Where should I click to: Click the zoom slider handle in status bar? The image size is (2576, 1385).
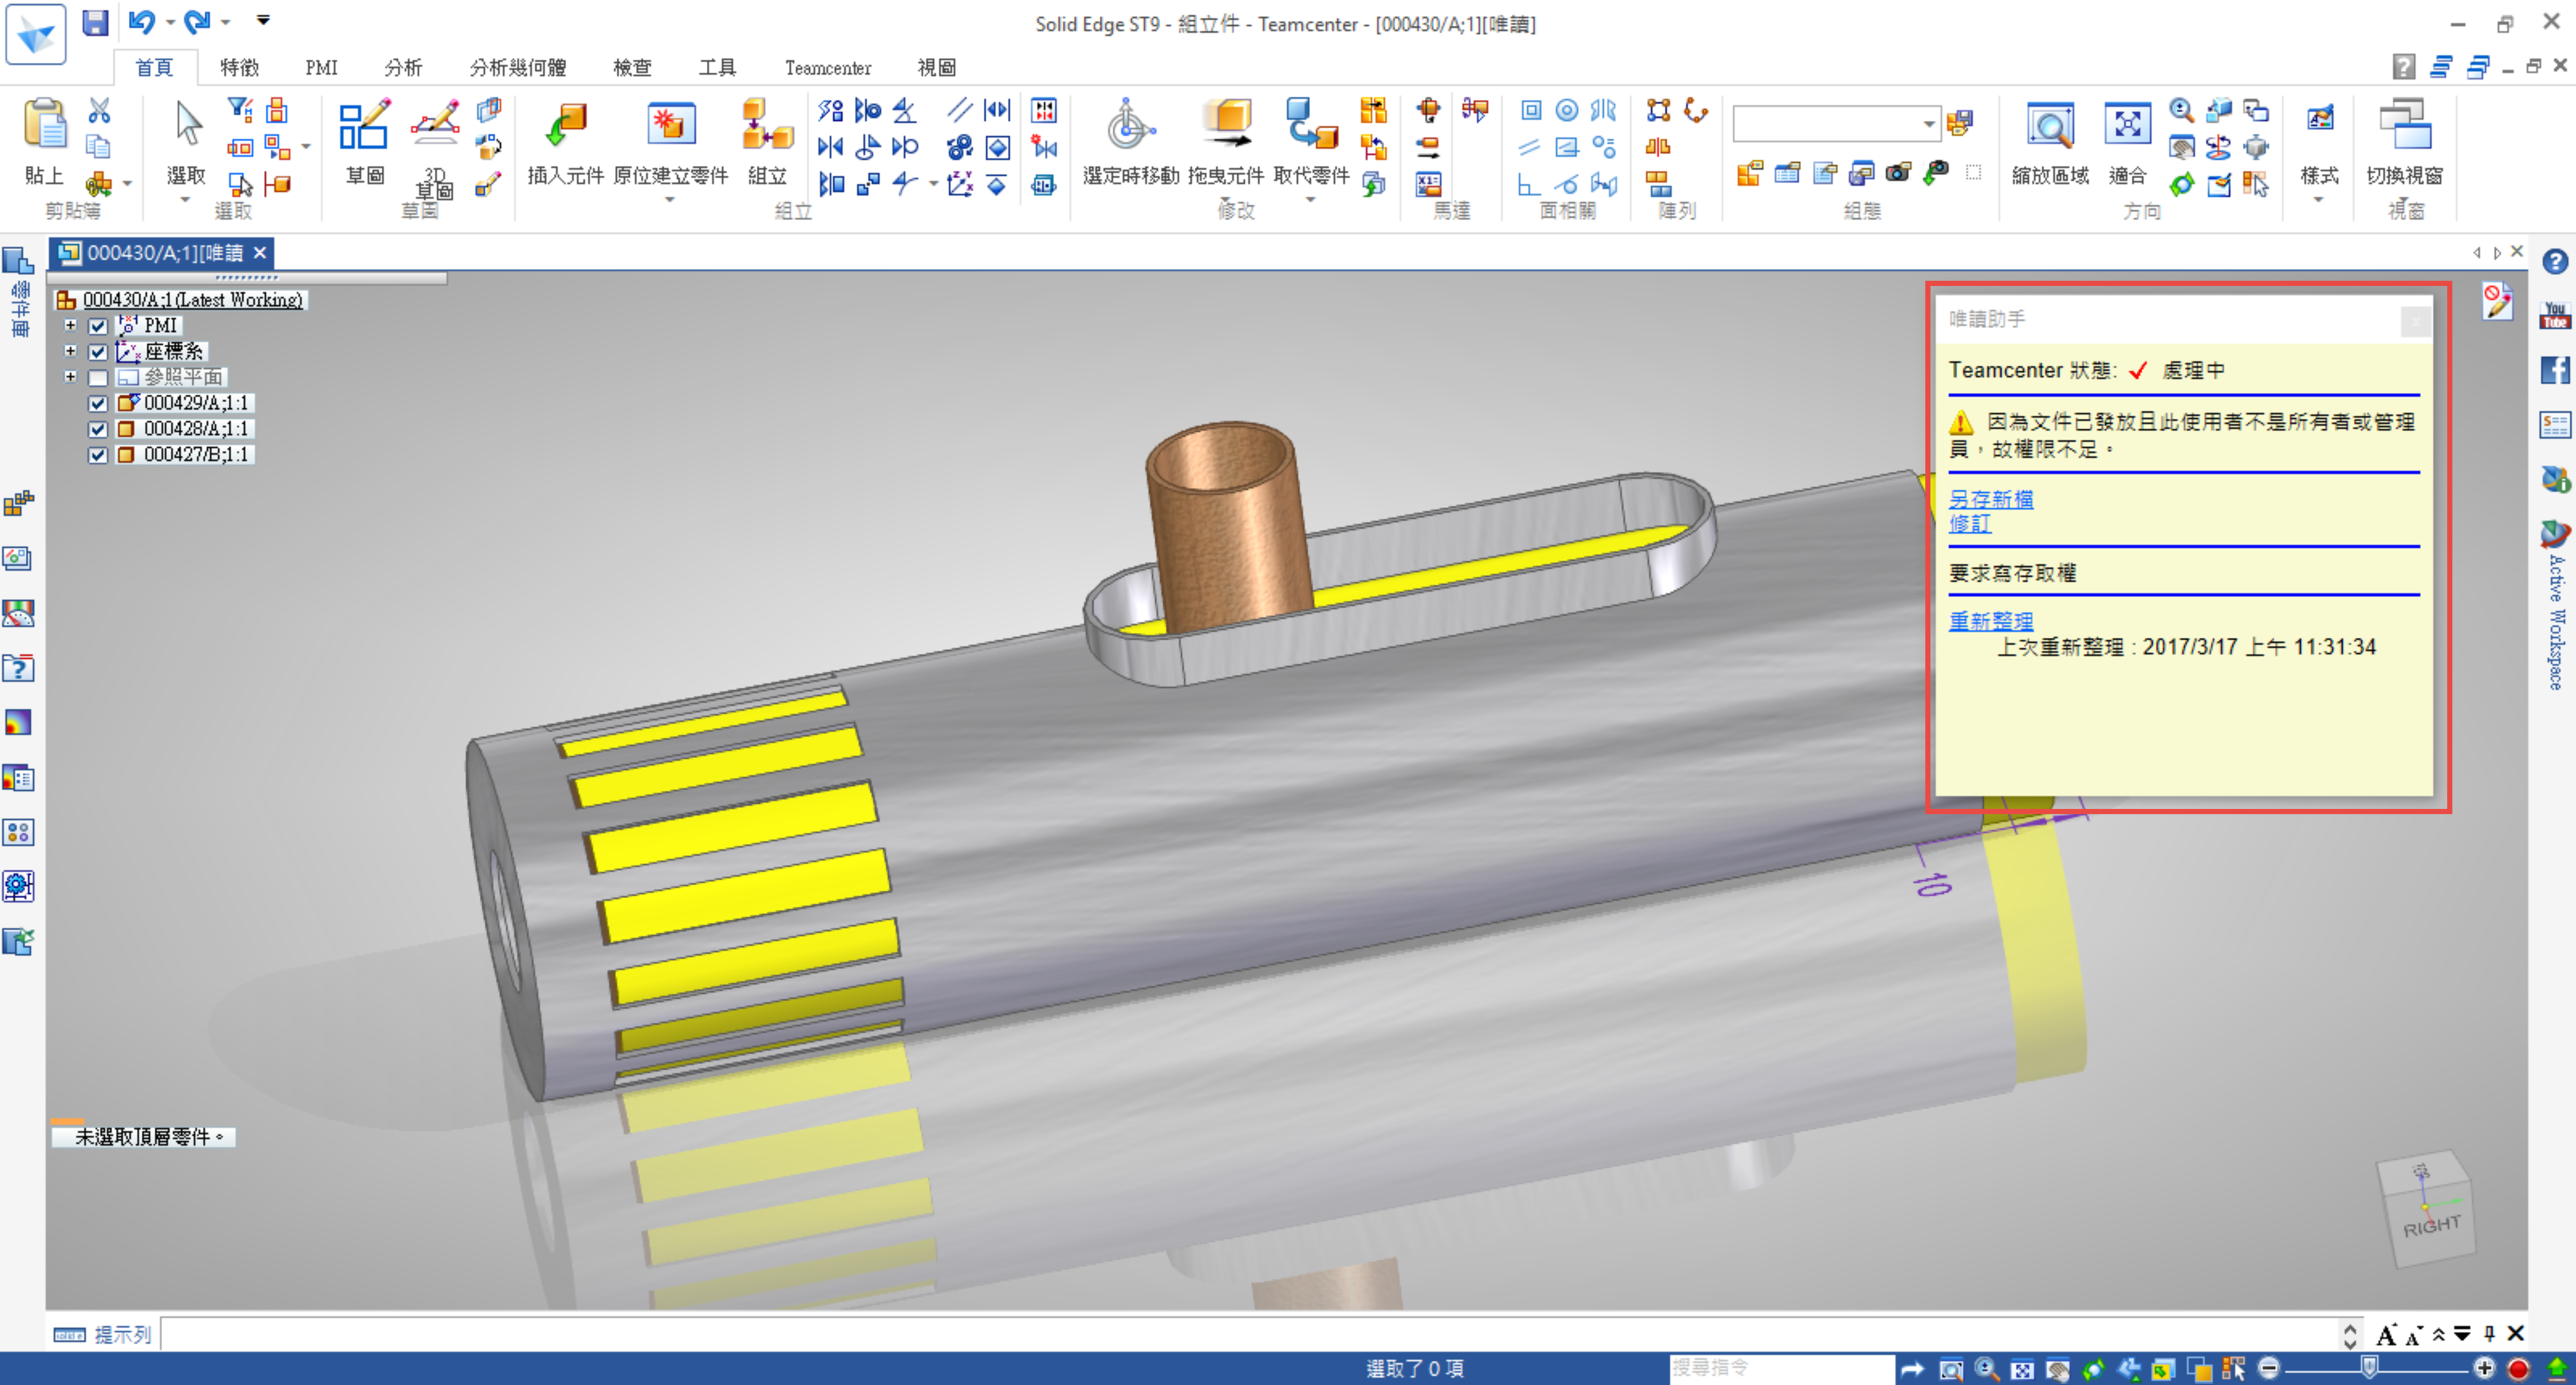[2369, 1367]
